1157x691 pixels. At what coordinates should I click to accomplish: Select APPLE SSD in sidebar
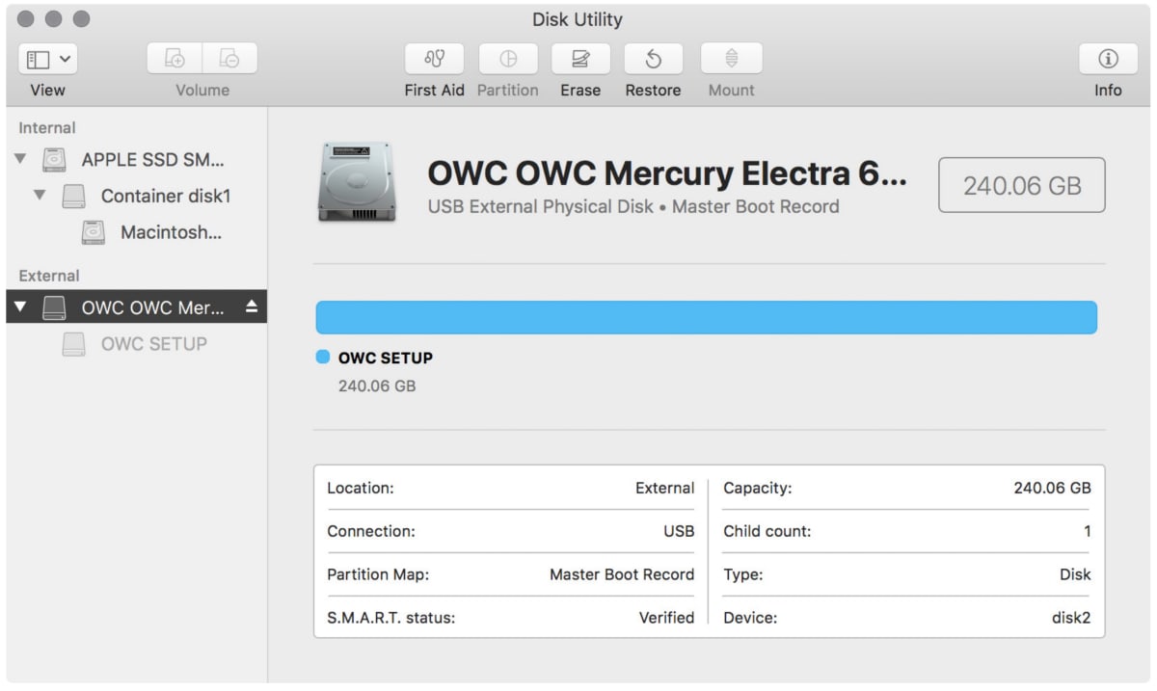(152, 159)
